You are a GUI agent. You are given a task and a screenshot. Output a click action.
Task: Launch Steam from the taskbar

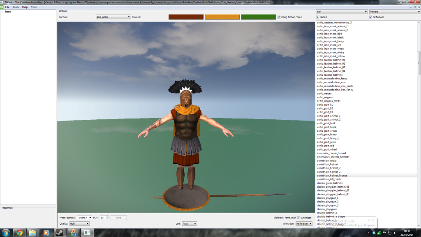tap(59, 232)
